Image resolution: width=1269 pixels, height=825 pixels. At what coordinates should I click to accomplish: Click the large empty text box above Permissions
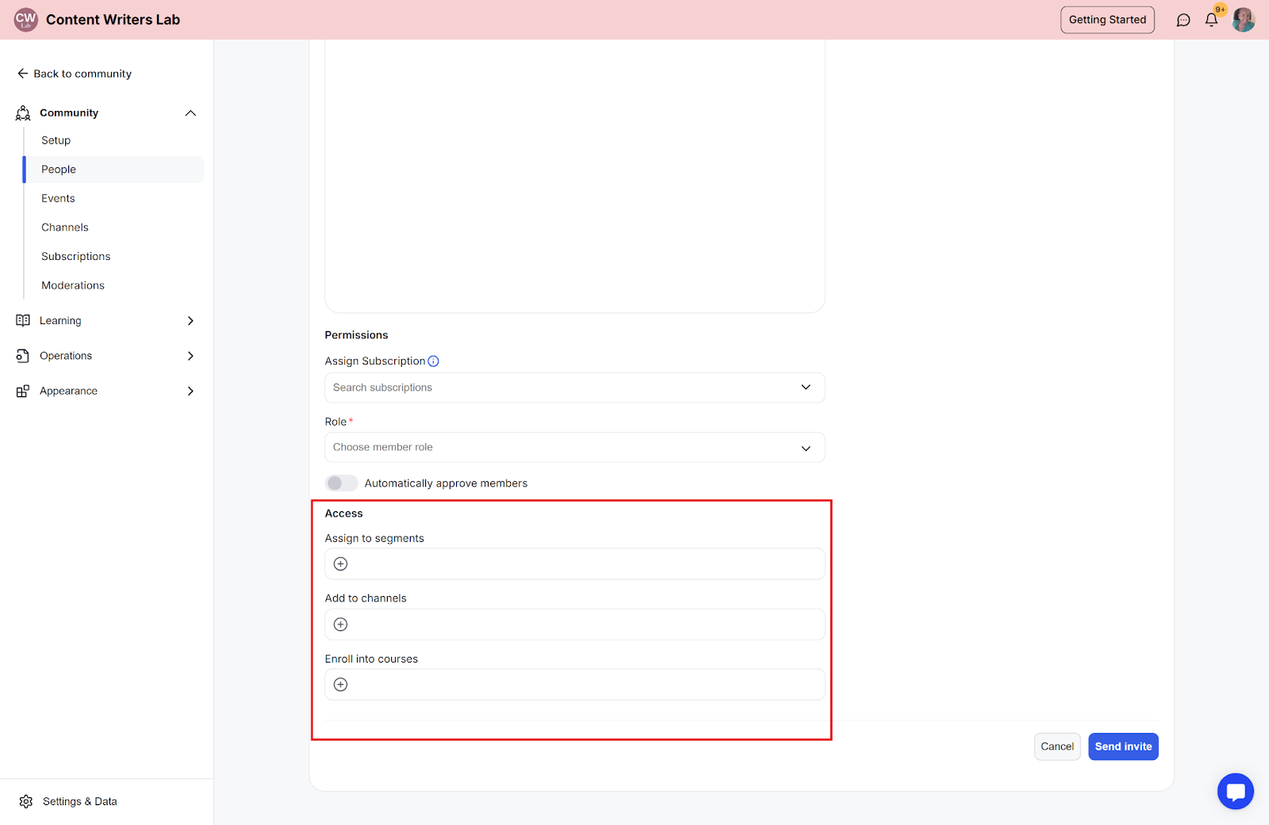coord(575,176)
